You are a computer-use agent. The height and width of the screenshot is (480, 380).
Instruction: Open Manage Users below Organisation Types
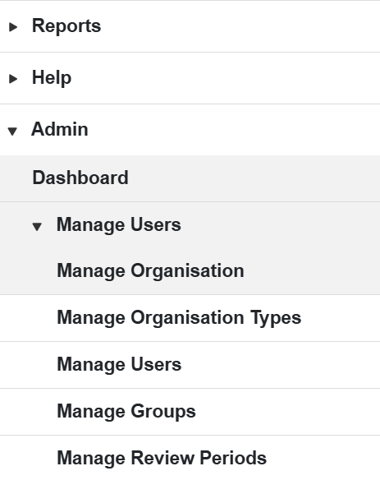tap(119, 365)
